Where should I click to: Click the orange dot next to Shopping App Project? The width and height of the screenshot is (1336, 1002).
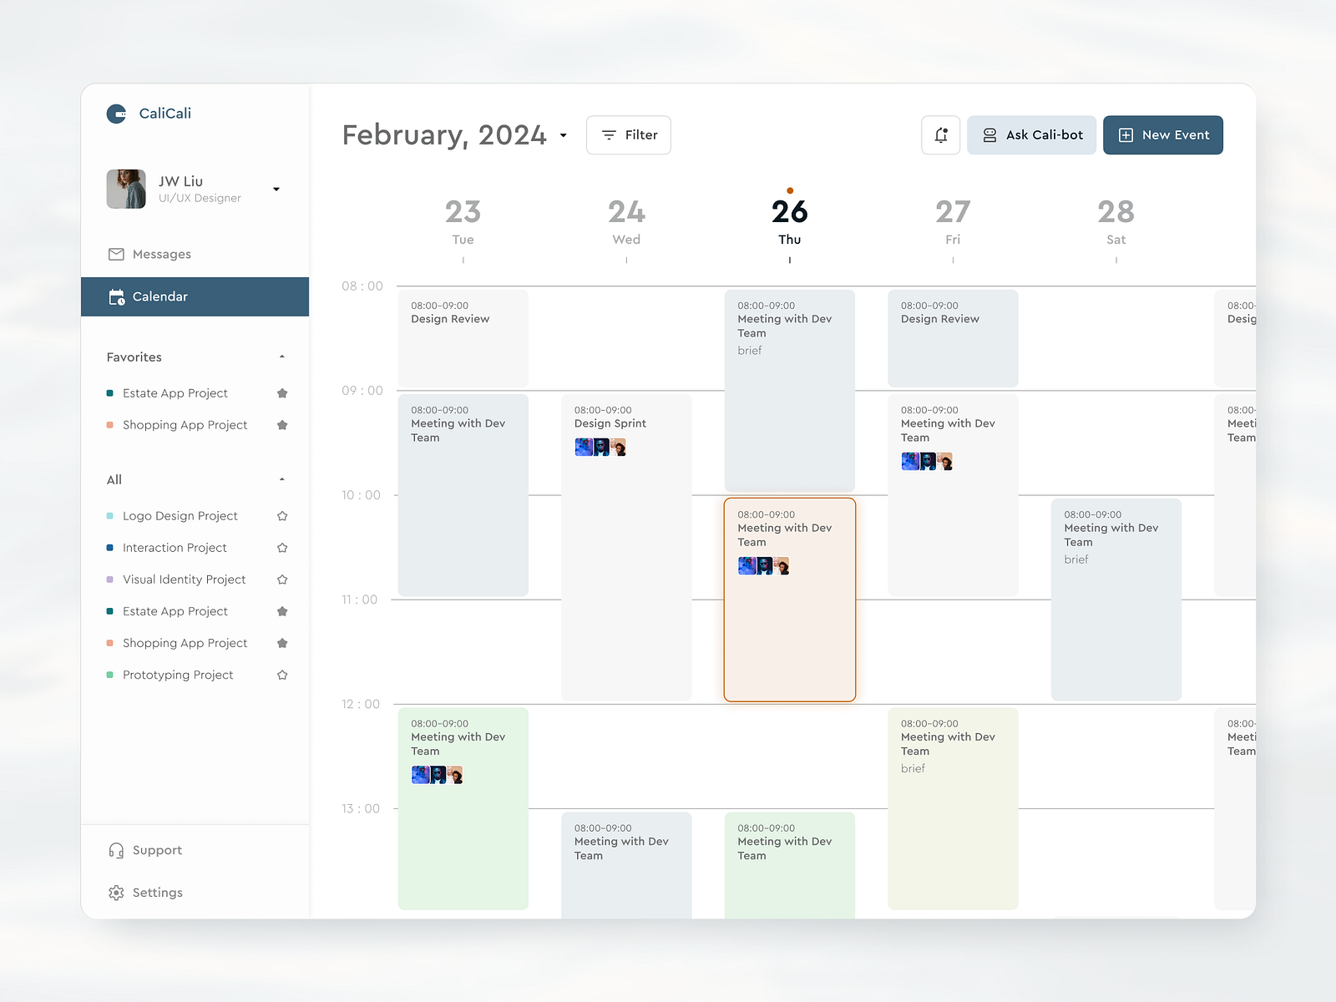click(111, 425)
